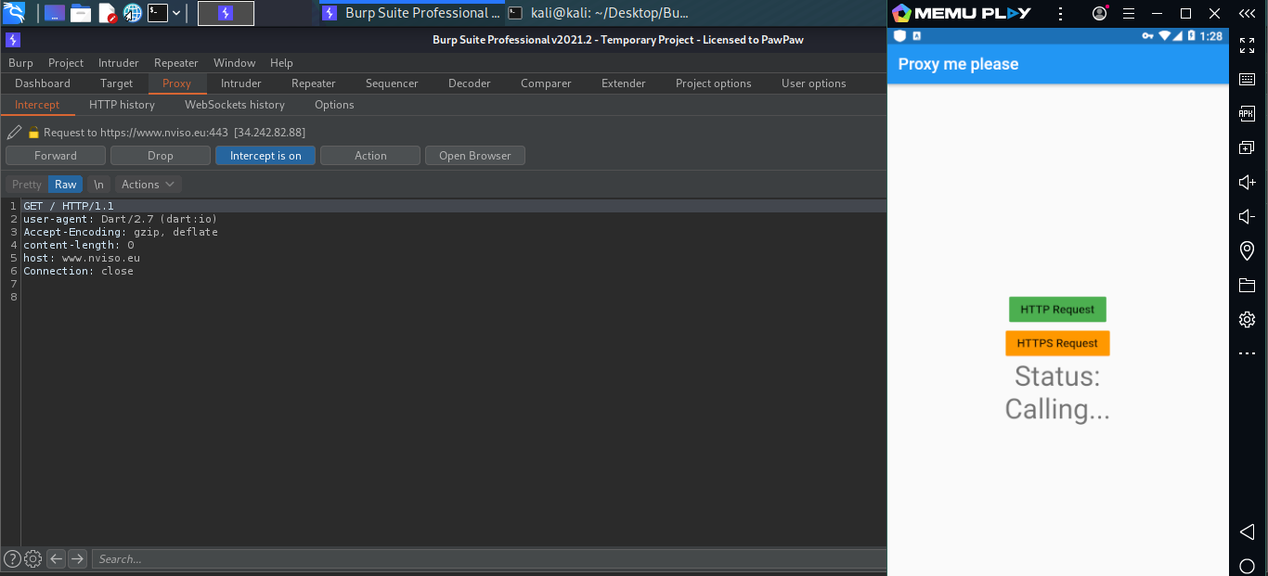Go to previous search match arrow

(56, 558)
